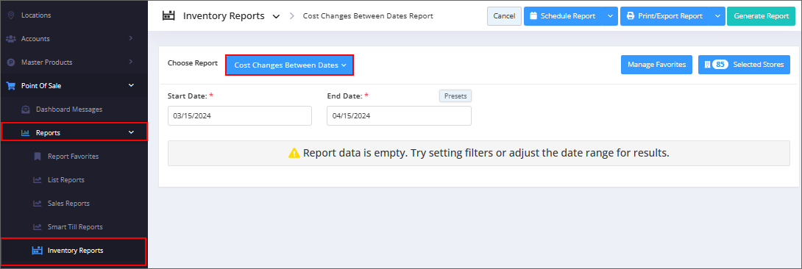Click the Start Date input field
Screen dimensions: 802x269
(x=240, y=116)
